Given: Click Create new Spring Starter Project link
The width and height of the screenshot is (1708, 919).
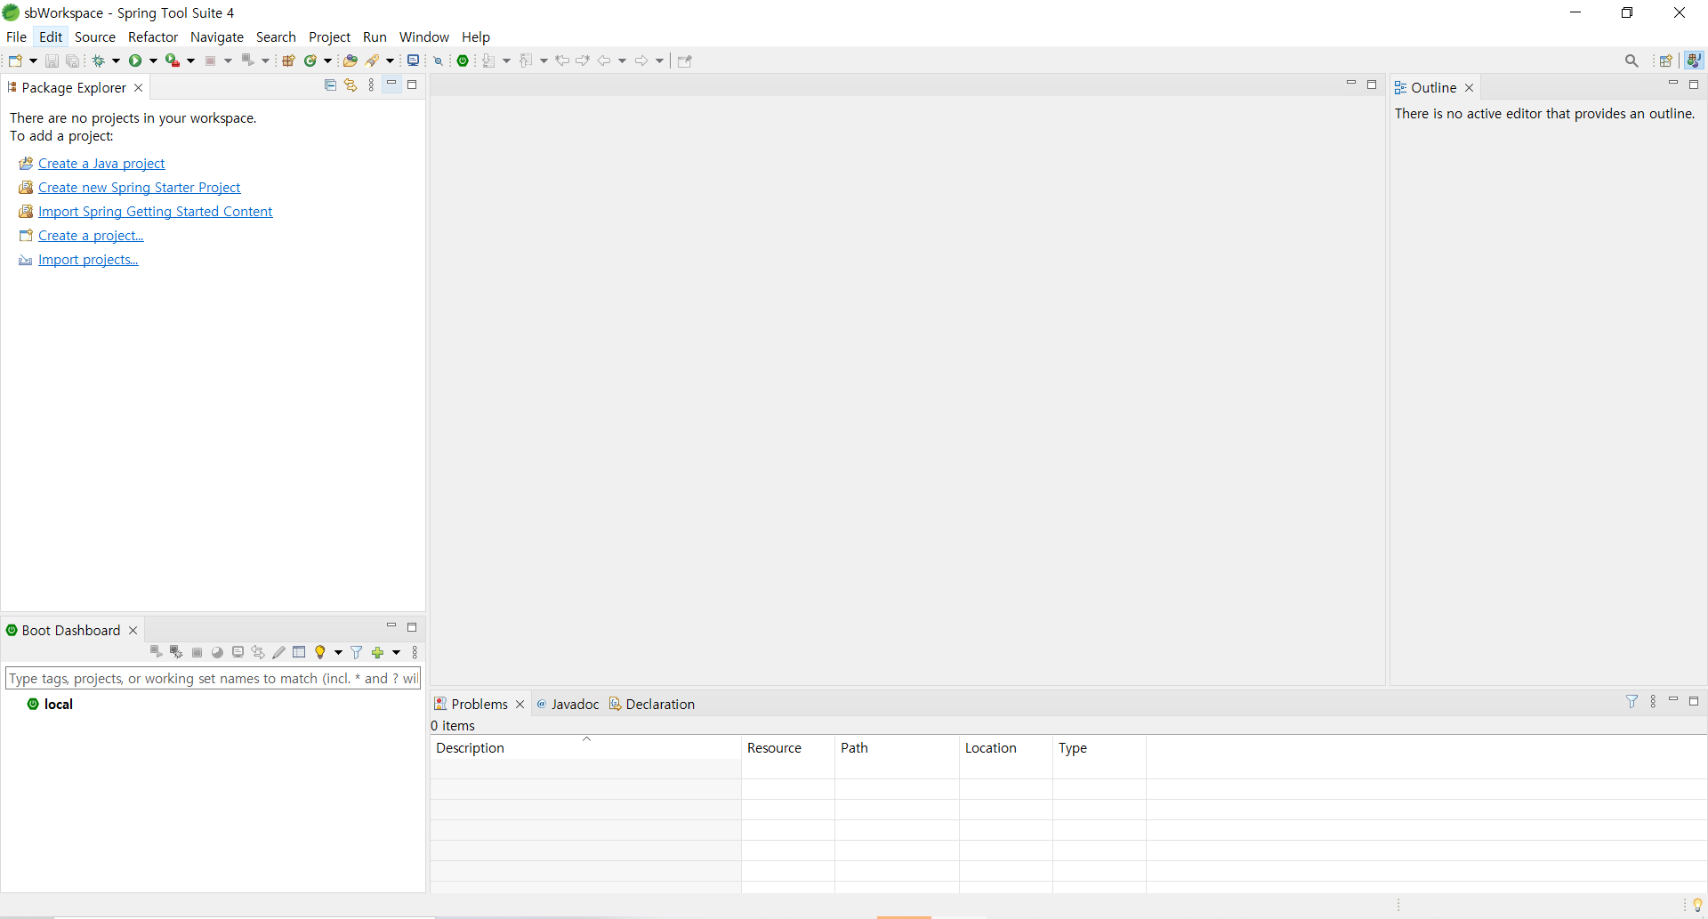Looking at the screenshot, I should pyautogui.click(x=140, y=188).
